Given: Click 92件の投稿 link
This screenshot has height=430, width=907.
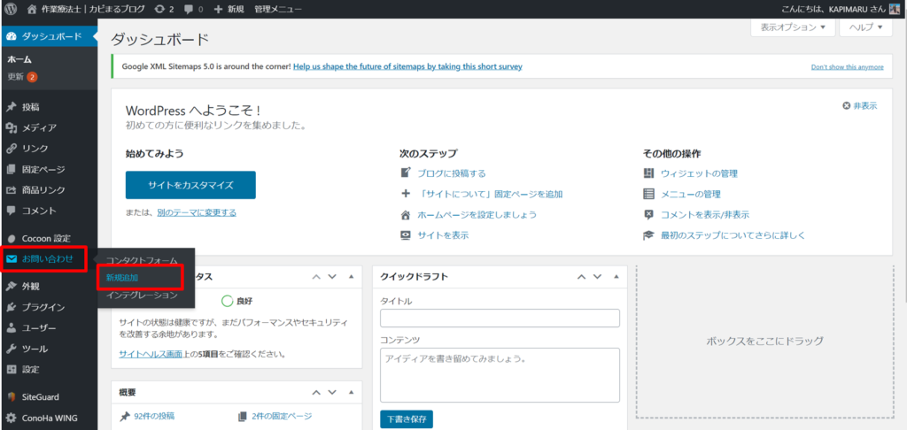Looking at the screenshot, I should (x=154, y=416).
